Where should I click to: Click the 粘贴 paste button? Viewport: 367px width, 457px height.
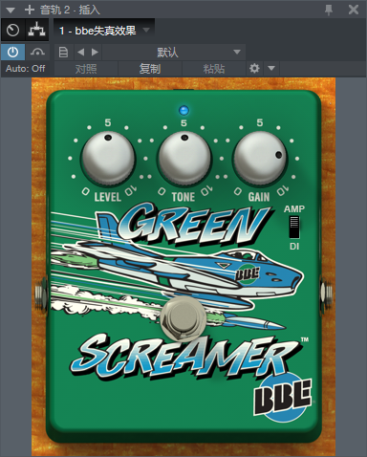tap(214, 69)
